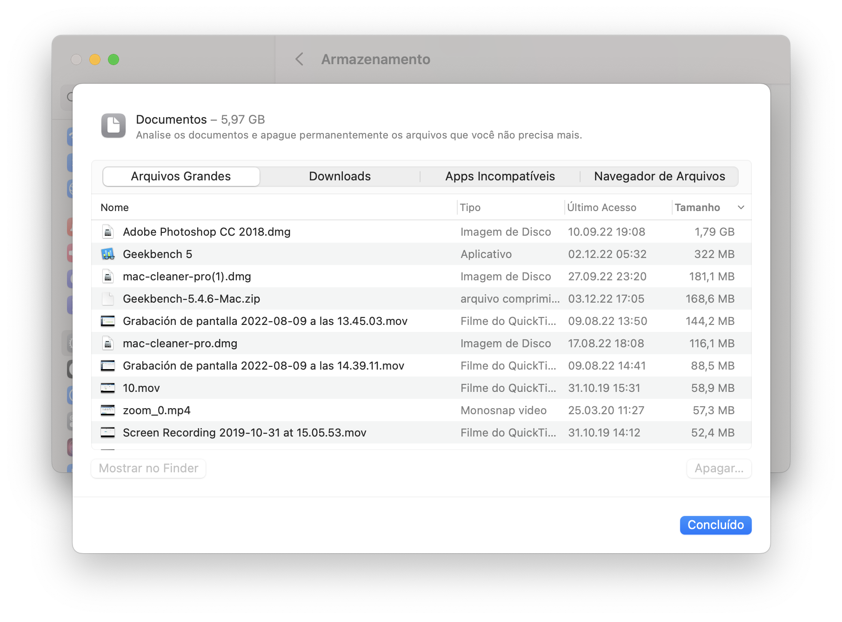This screenshot has height=622, width=842.
Task: Select Screen Recording 2019-10-31 at 15.05.53.mov
Action: tap(245, 432)
